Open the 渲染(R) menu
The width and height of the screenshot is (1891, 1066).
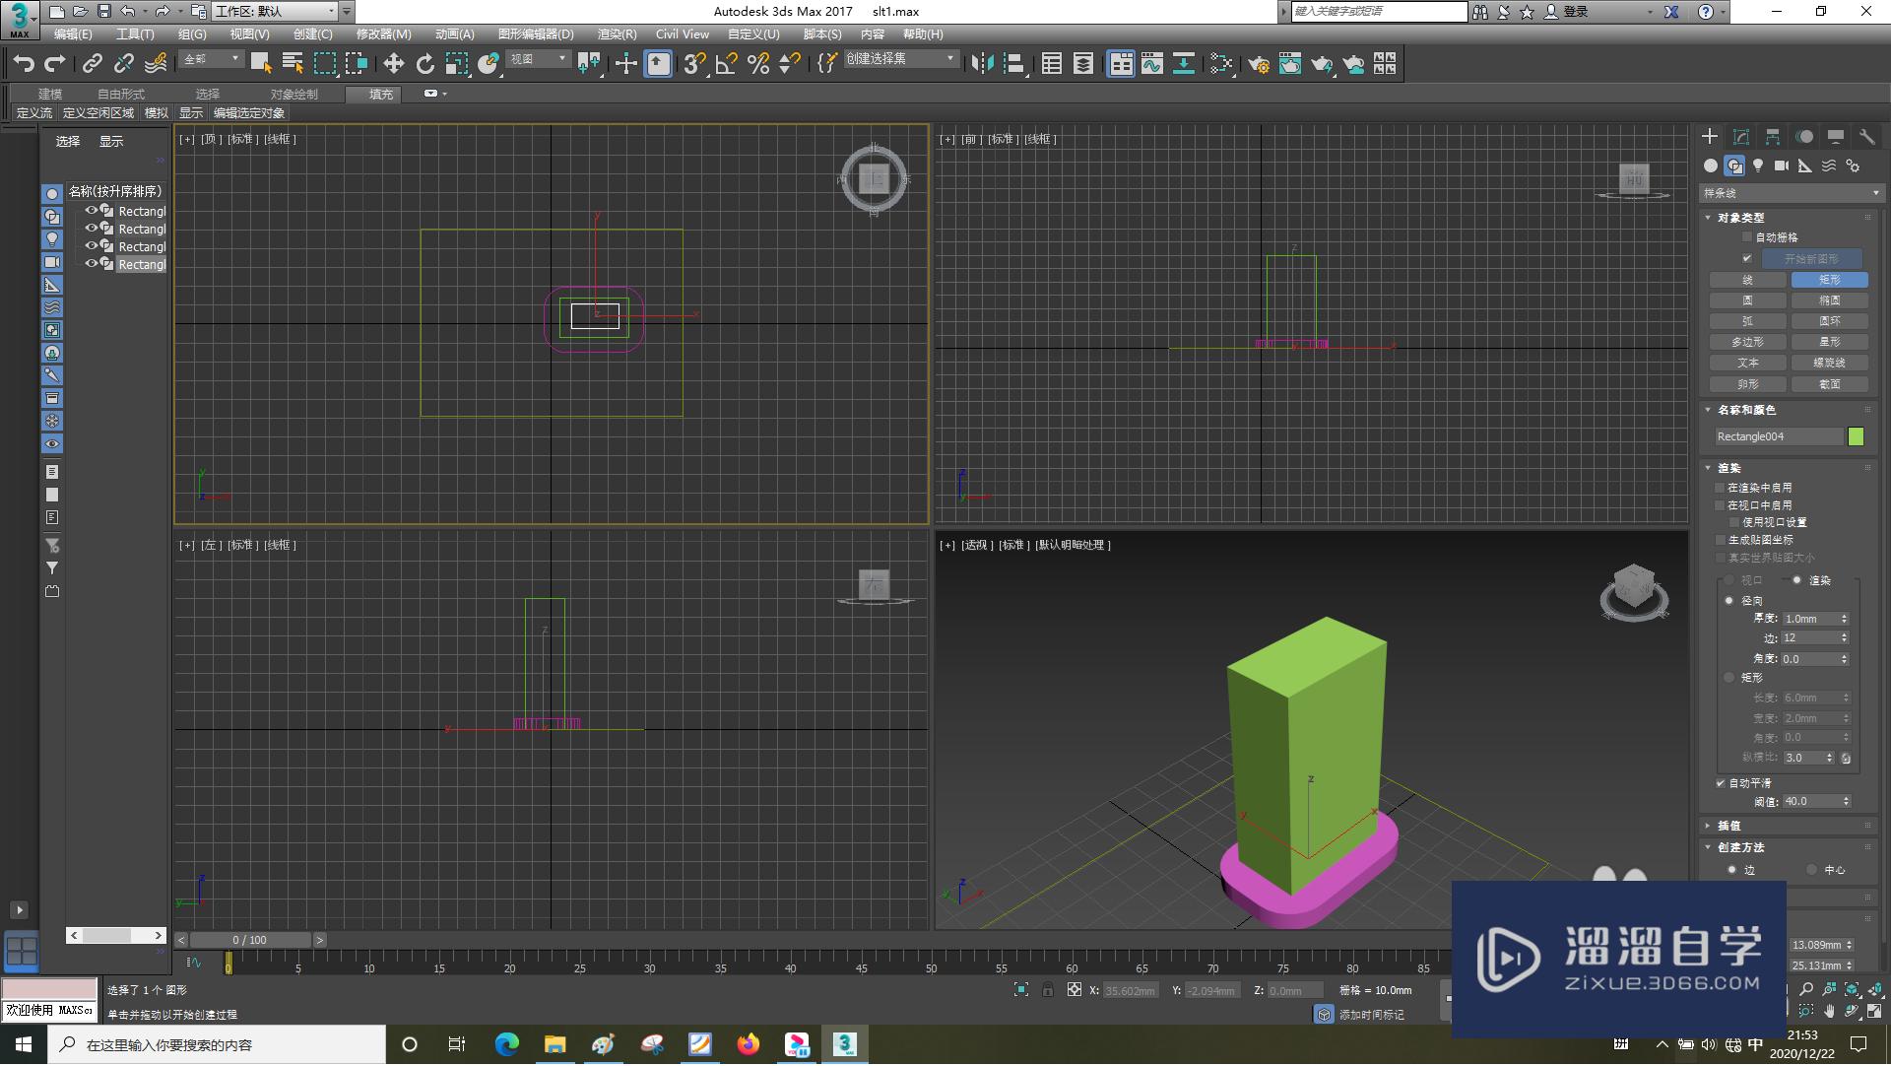[617, 34]
